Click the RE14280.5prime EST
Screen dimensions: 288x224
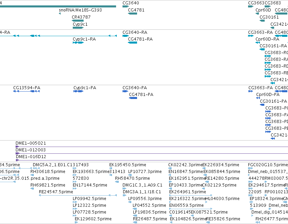207,182
